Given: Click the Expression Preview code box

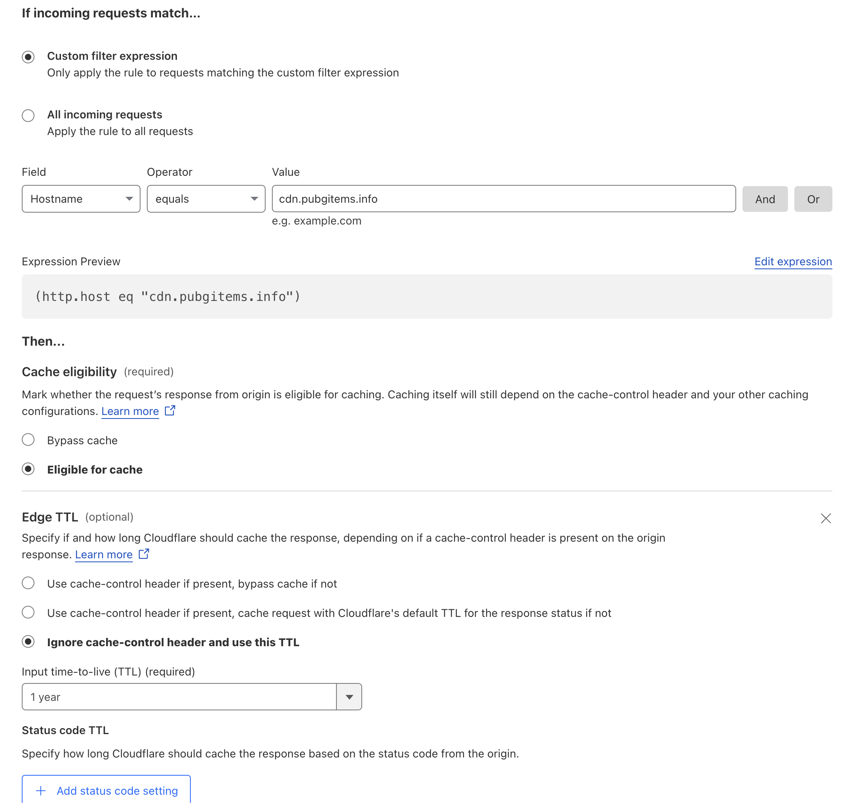Looking at the screenshot, I should [x=427, y=297].
